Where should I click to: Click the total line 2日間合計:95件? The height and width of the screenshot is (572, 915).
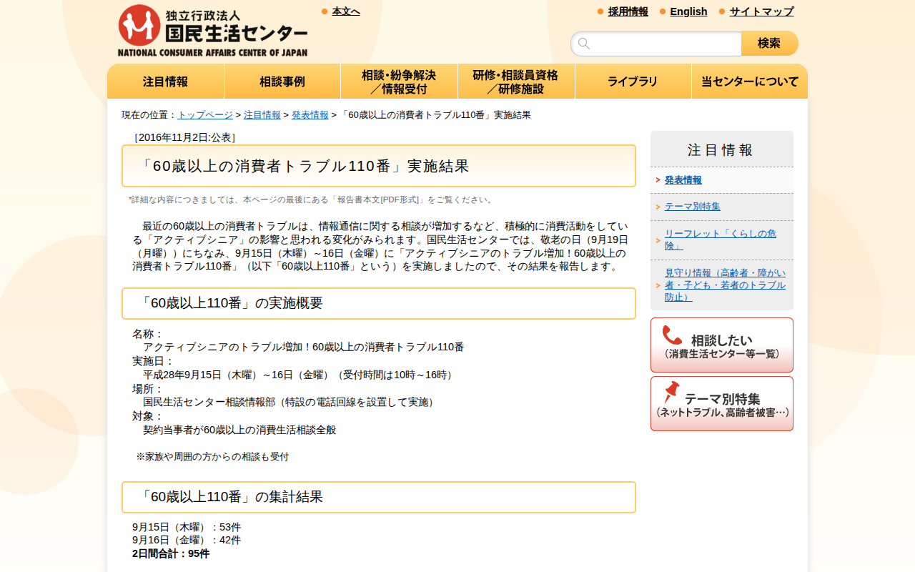[171, 553]
